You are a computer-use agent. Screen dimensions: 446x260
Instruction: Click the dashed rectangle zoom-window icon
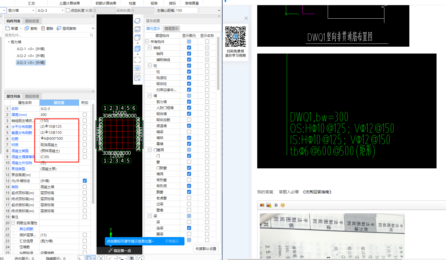click(137, 60)
